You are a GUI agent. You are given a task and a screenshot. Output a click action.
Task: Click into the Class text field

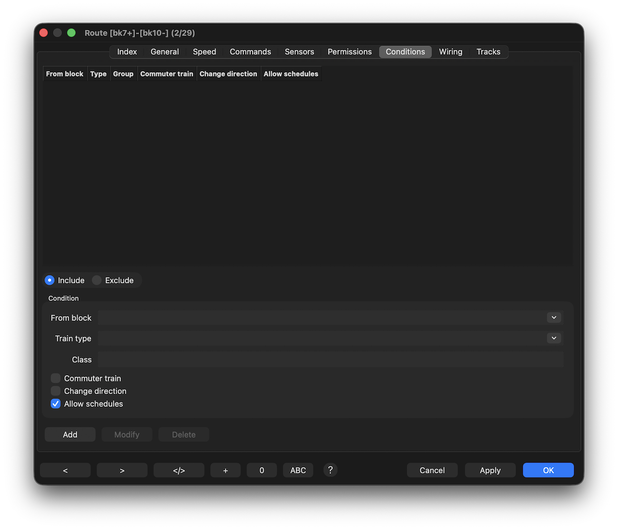click(330, 360)
